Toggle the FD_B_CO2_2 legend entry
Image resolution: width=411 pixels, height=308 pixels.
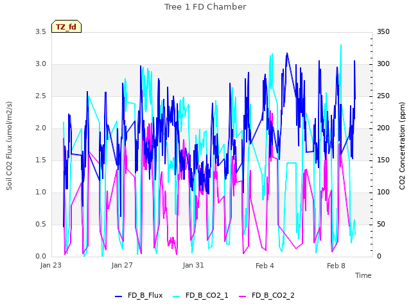(267, 295)
